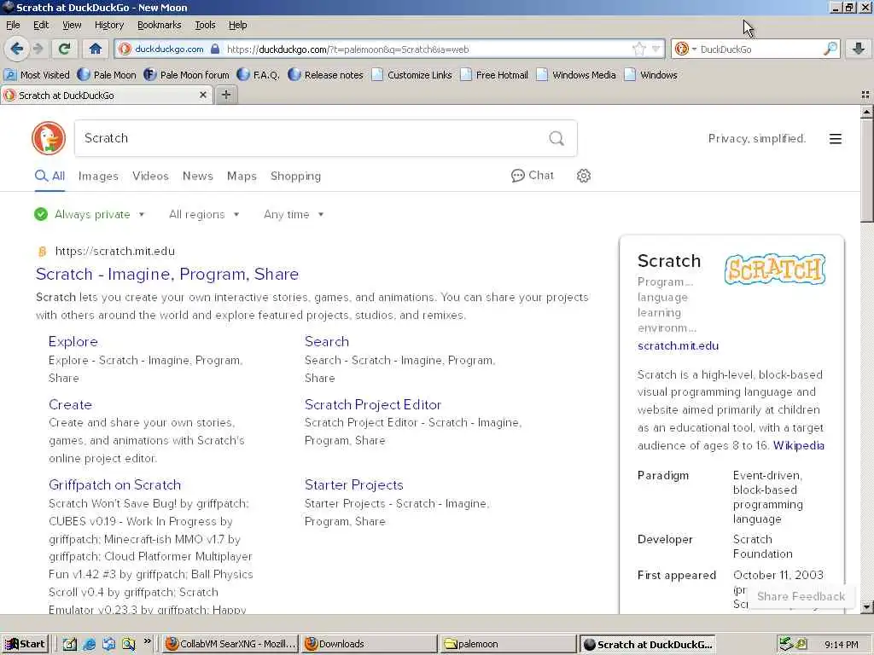Open the downloads arrow button in toolbar
Screen dimensions: 874x655
click(859, 49)
